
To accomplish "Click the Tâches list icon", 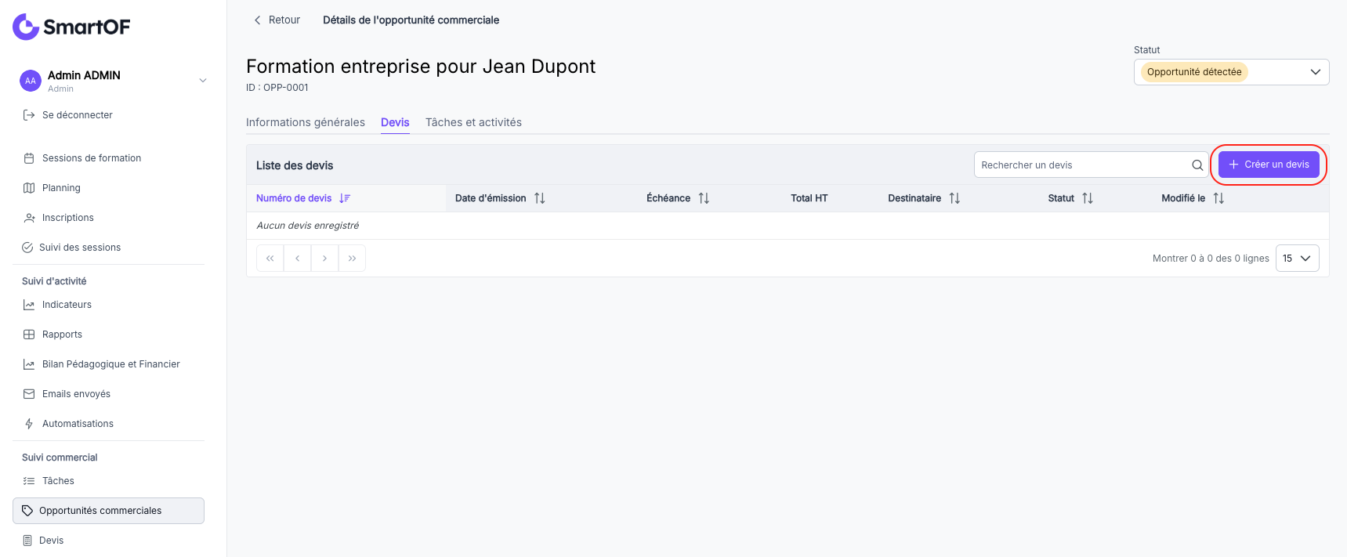I will [29, 481].
